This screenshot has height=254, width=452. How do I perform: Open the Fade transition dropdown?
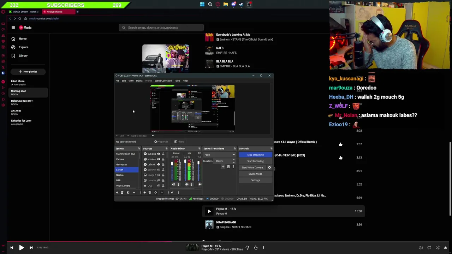click(219, 155)
